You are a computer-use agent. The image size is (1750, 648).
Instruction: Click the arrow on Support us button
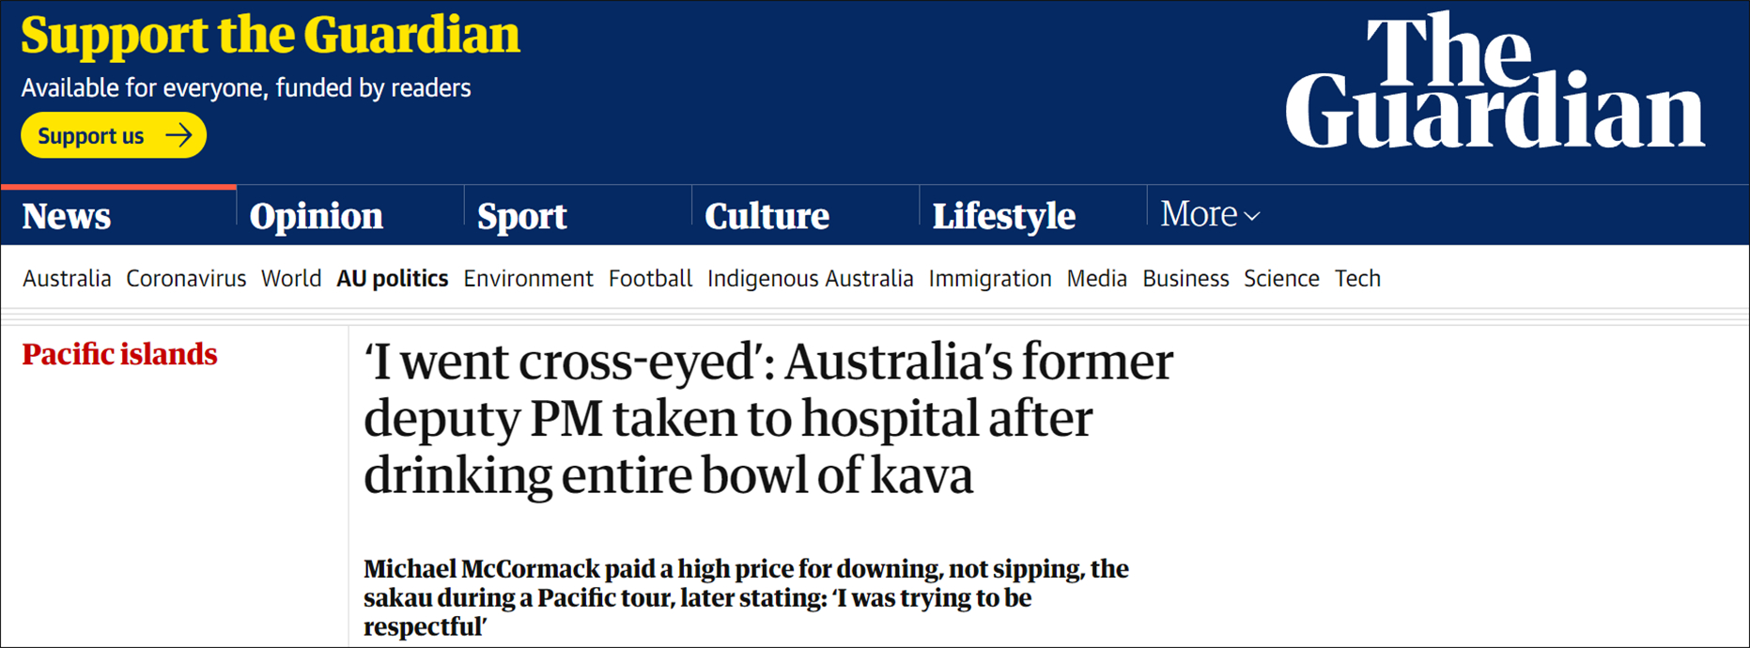178,136
